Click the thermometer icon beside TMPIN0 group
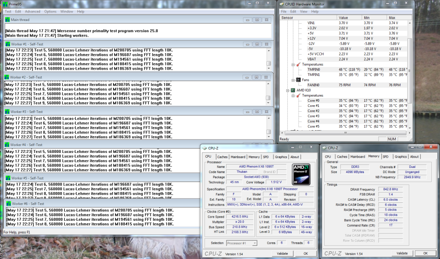This screenshot has height=259, width=440. [298, 64]
